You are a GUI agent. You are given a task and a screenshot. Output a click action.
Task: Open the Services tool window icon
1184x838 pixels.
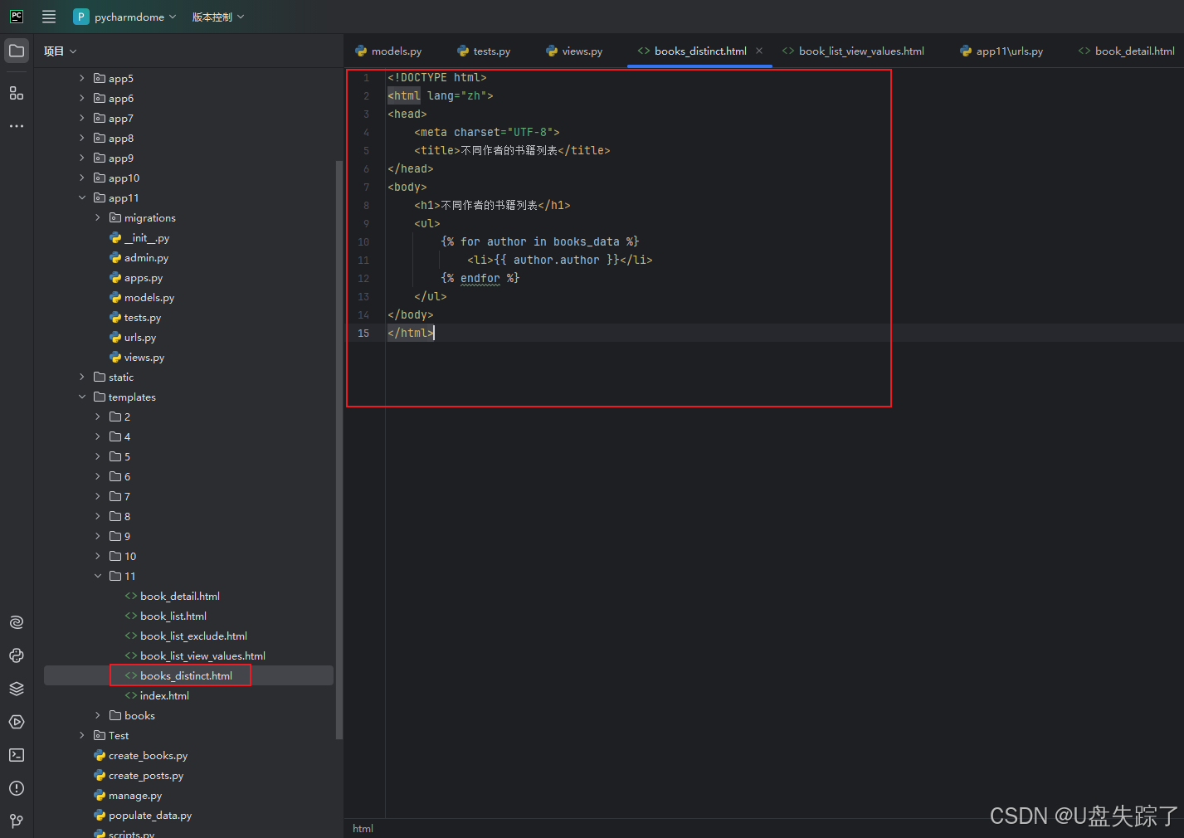tap(17, 722)
